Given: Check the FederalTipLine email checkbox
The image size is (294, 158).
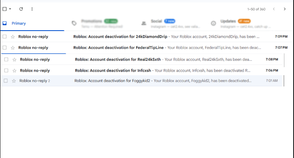Looking at the screenshot, I should [x=5, y=48].
